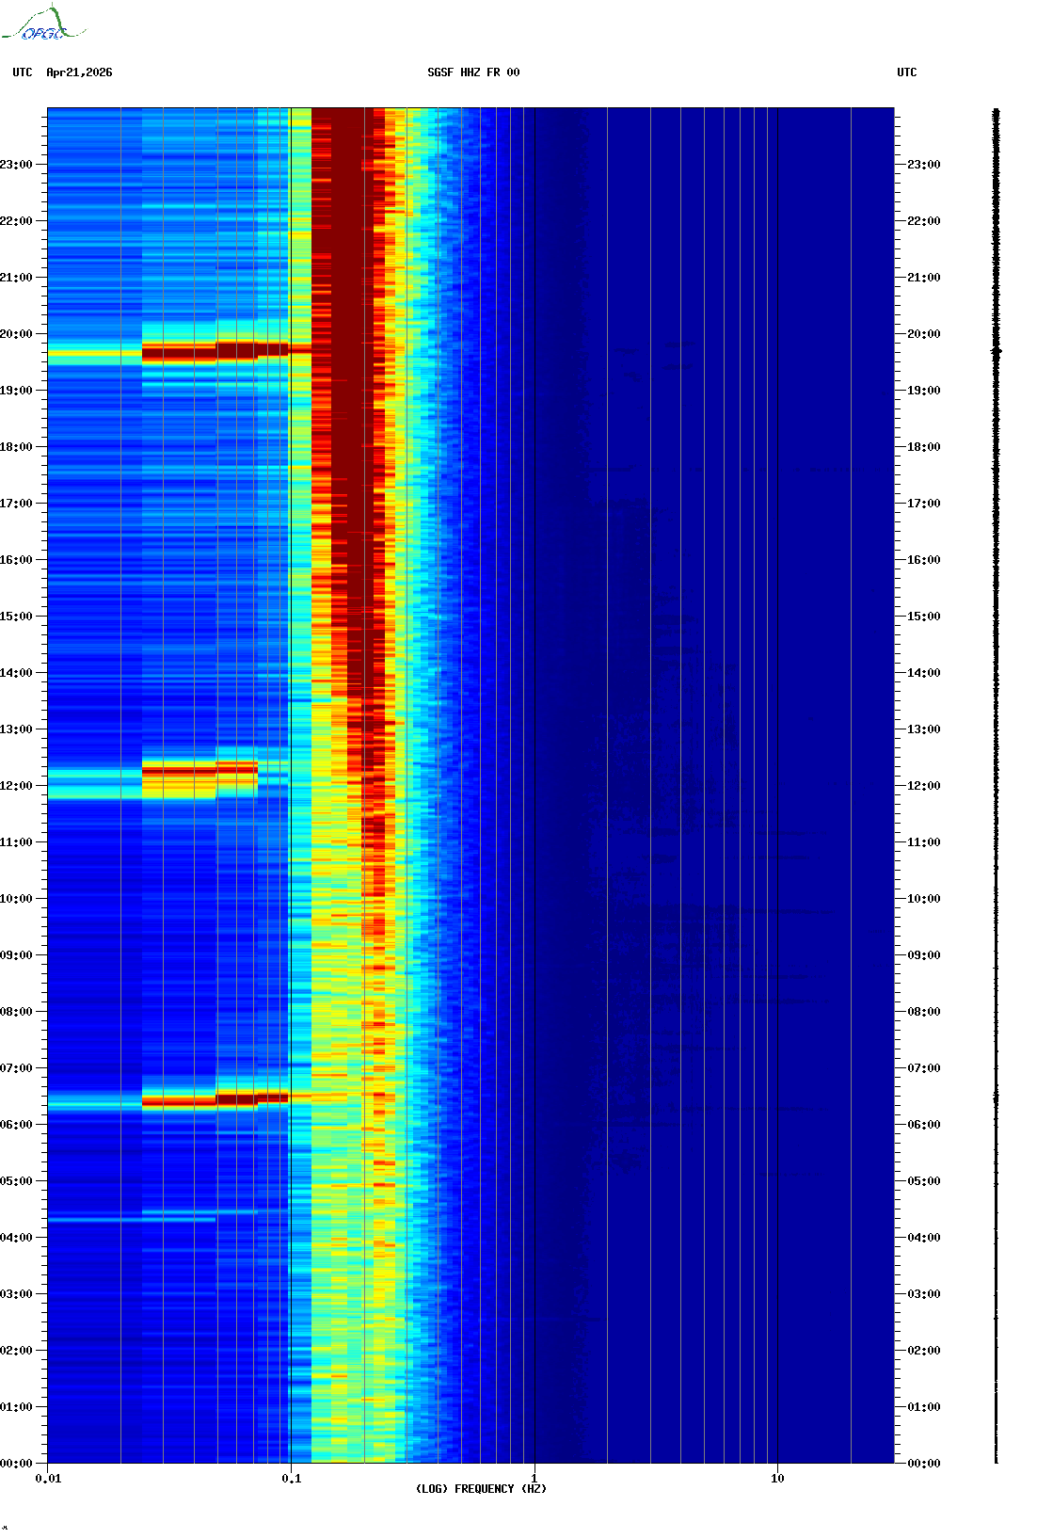Click the 11:00 label on the left time axis
Screen dimensions: 1037x1538
tap(16, 842)
